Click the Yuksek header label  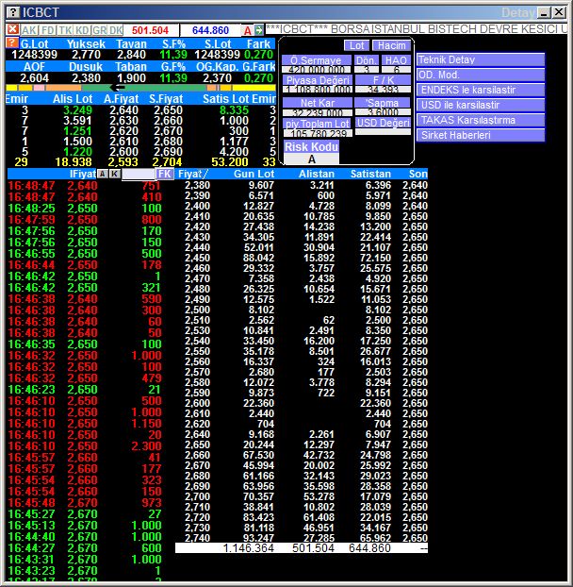tap(86, 44)
